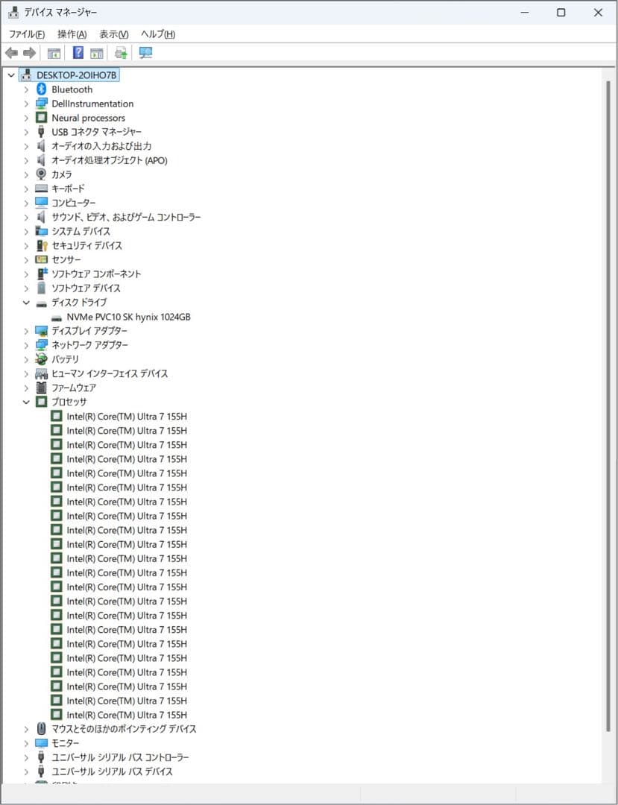Click the disk icon next to NVMe drive
The width and height of the screenshot is (618, 805).
pos(56,316)
